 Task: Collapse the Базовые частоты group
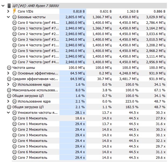(x=8, y=17)
